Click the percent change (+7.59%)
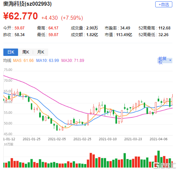Image resolution: width=178 pixels, height=171 pixels. coord(72,18)
